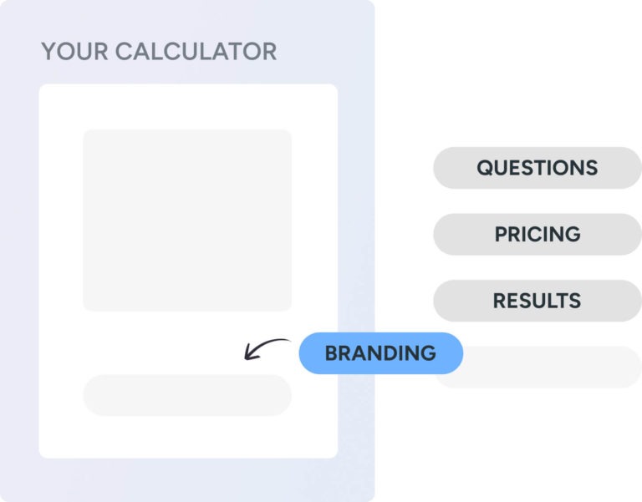Click the word BRANDING on the blue pill
This screenshot has width=642, height=502.
tap(380, 353)
